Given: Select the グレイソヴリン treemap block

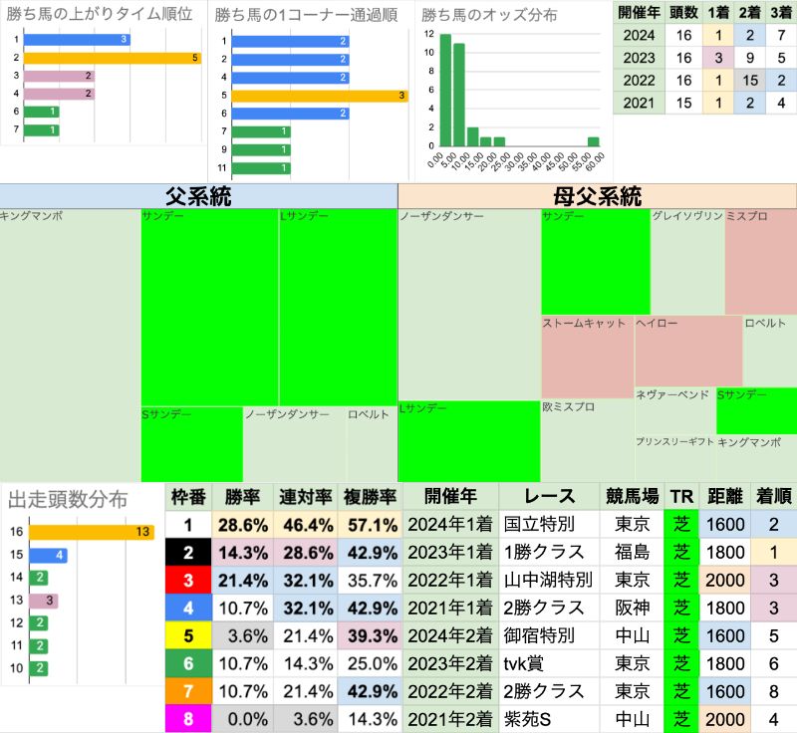Looking at the screenshot, I should click(686, 261).
